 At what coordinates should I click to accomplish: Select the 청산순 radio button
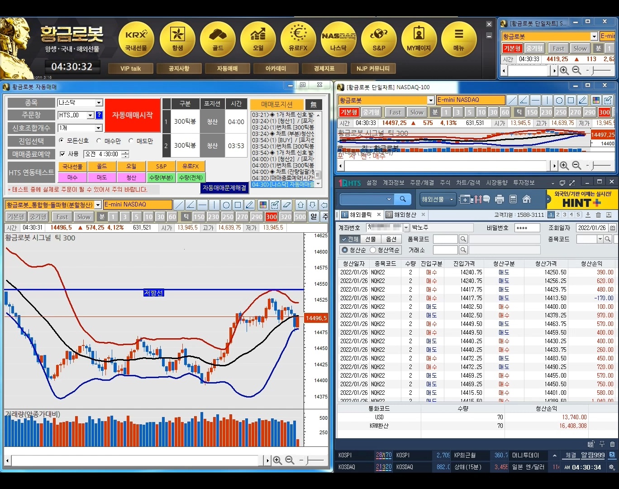[x=345, y=250]
